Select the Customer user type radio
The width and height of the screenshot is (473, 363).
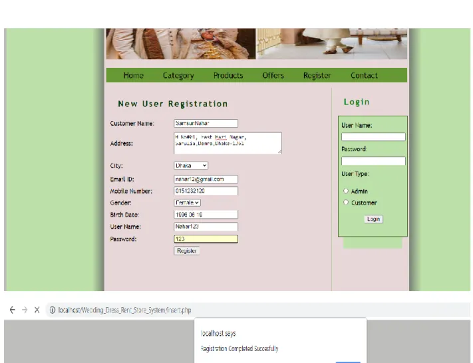(346, 202)
